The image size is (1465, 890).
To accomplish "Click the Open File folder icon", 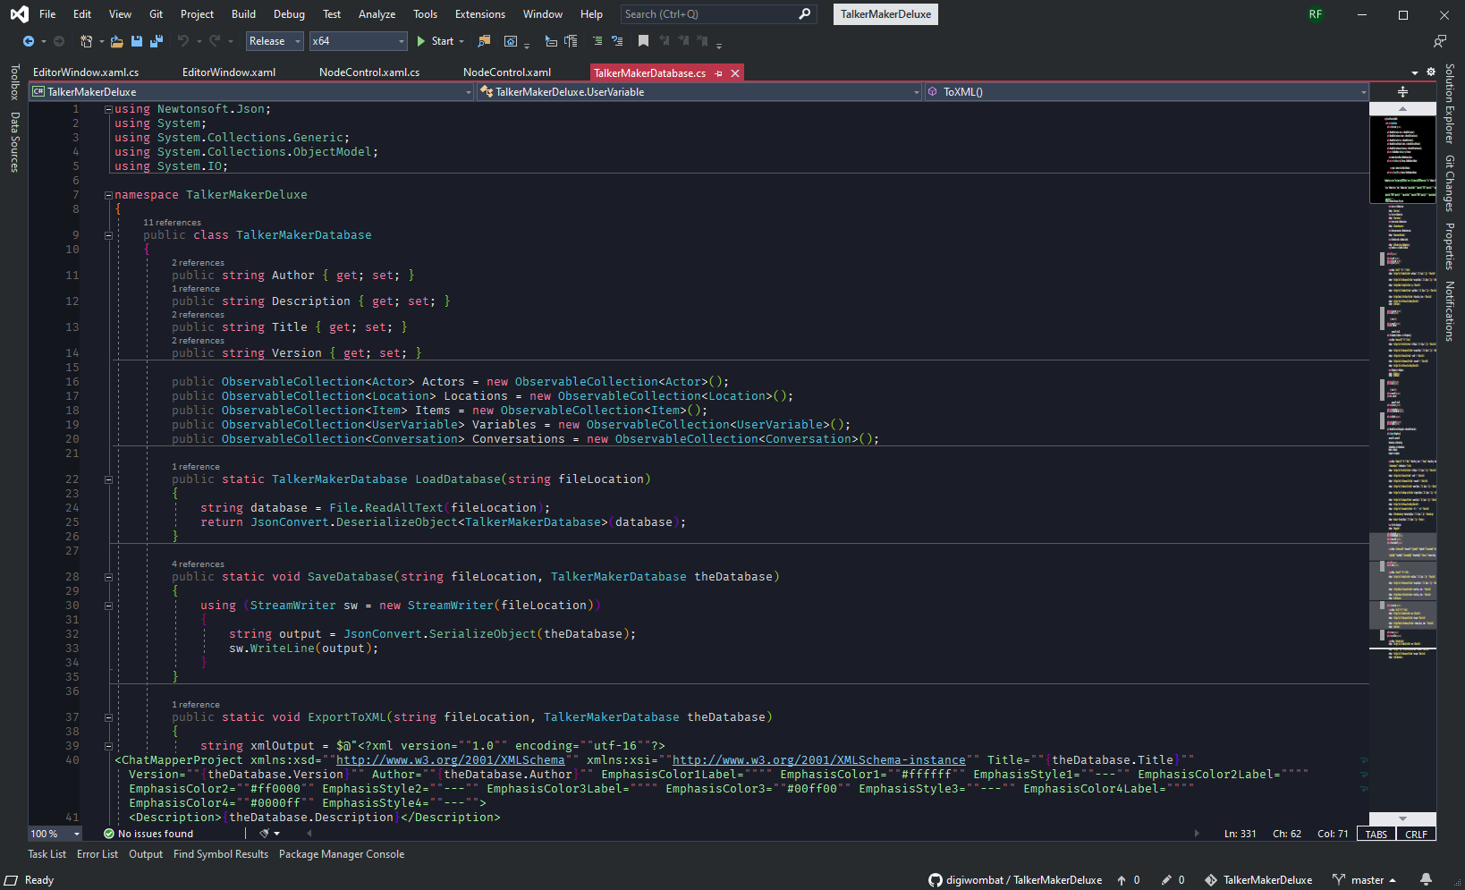I will (116, 41).
